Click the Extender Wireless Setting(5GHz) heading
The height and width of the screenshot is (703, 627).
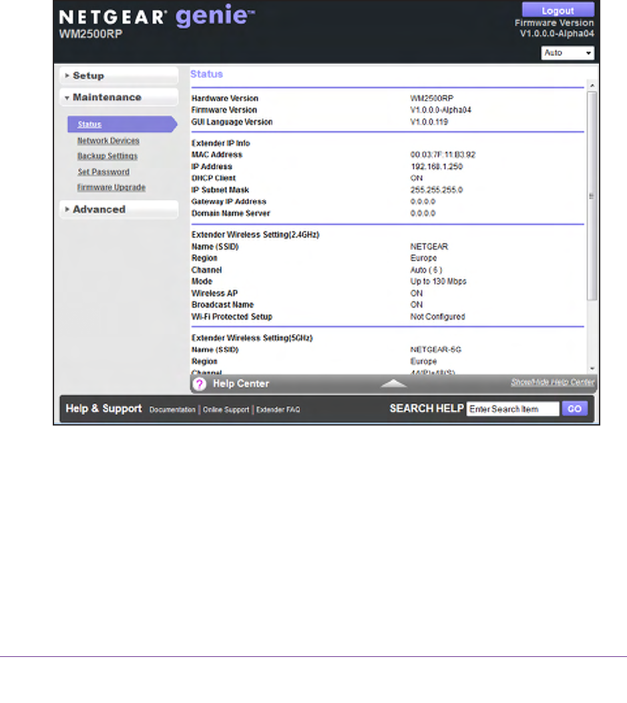252,338
